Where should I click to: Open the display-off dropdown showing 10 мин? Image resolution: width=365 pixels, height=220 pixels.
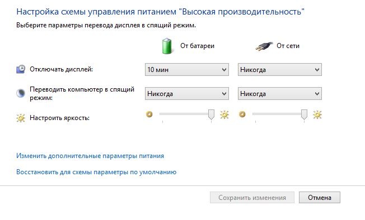187,69
